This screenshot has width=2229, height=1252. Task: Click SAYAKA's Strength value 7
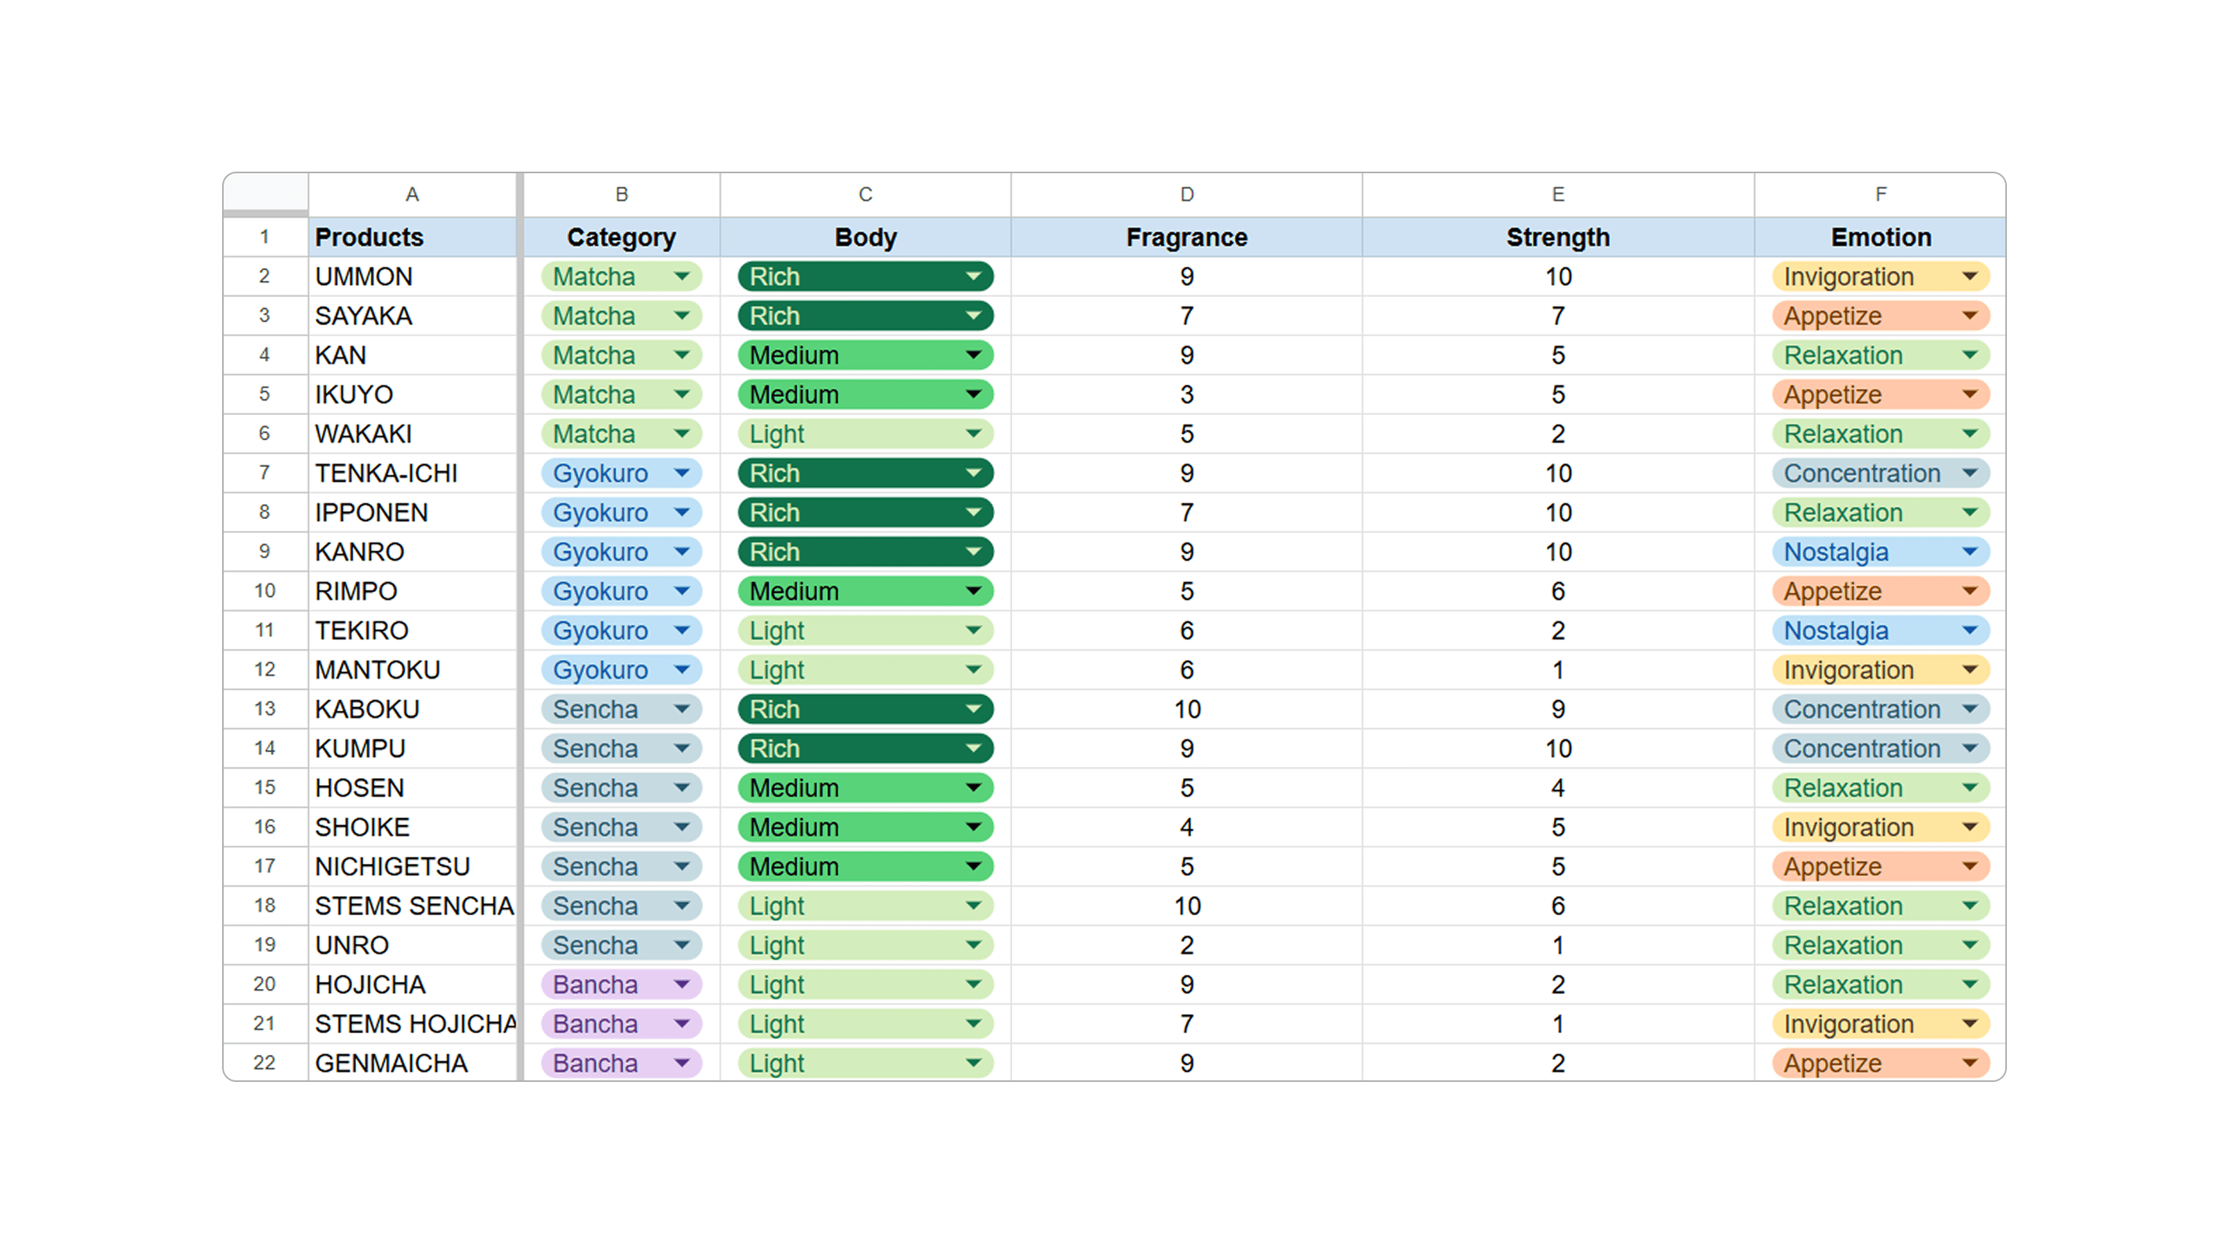[1559, 316]
